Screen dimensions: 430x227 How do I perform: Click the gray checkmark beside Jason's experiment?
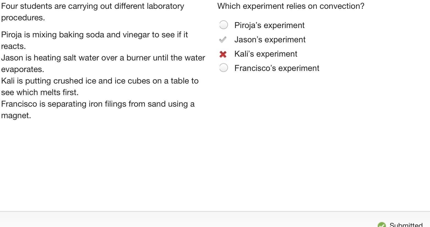point(223,40)
